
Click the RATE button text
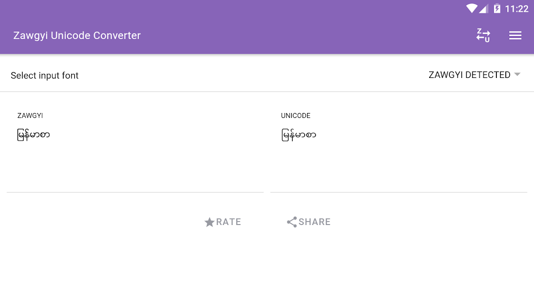pos(228,222)
